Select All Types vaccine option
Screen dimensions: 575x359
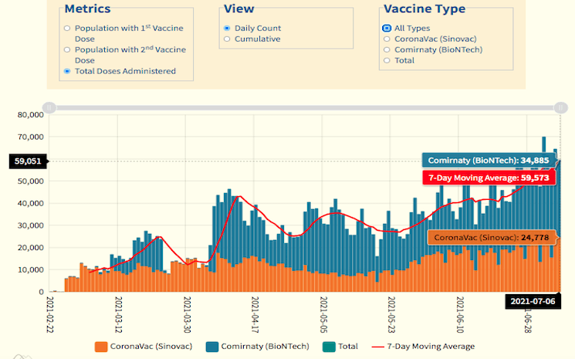387,28
